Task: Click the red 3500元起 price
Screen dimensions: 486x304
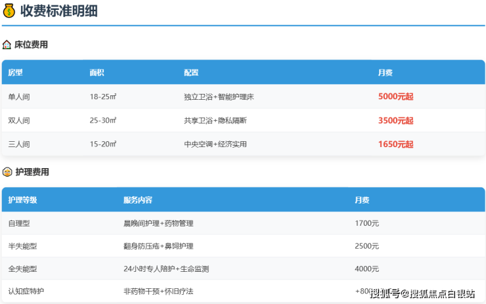Action: click(x=395, y=121)
